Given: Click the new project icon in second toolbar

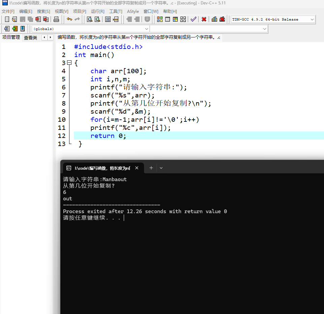Looking at the screenshot, I should 7,29.
